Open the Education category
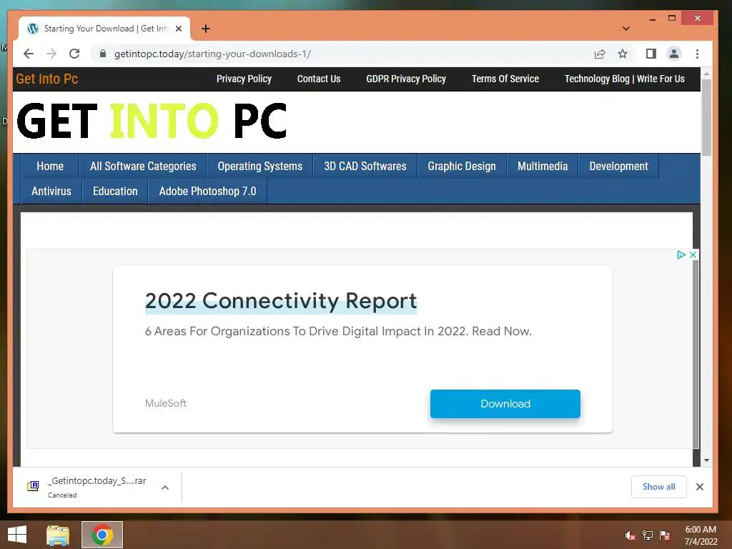The height and width of the screenshot is (549, 732). click(x=115, y=192)
